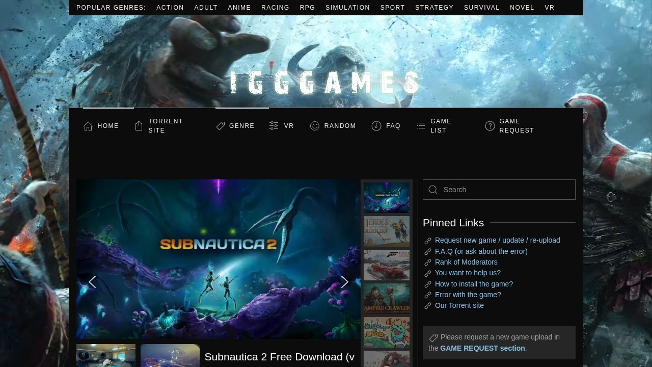Open Subnautica 2 Free Download title

pyautogui.click(x=280, y=357)
